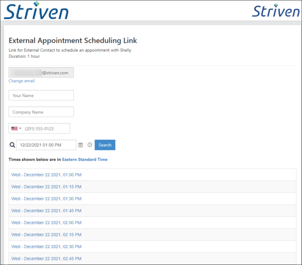302x265 pixels.
Task: Click the Change email link
Action: (x=22, y=81)
